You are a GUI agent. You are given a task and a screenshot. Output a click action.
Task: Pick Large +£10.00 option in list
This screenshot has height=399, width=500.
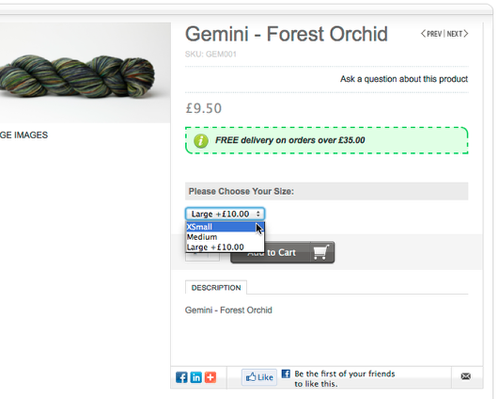tap(226, 247)
